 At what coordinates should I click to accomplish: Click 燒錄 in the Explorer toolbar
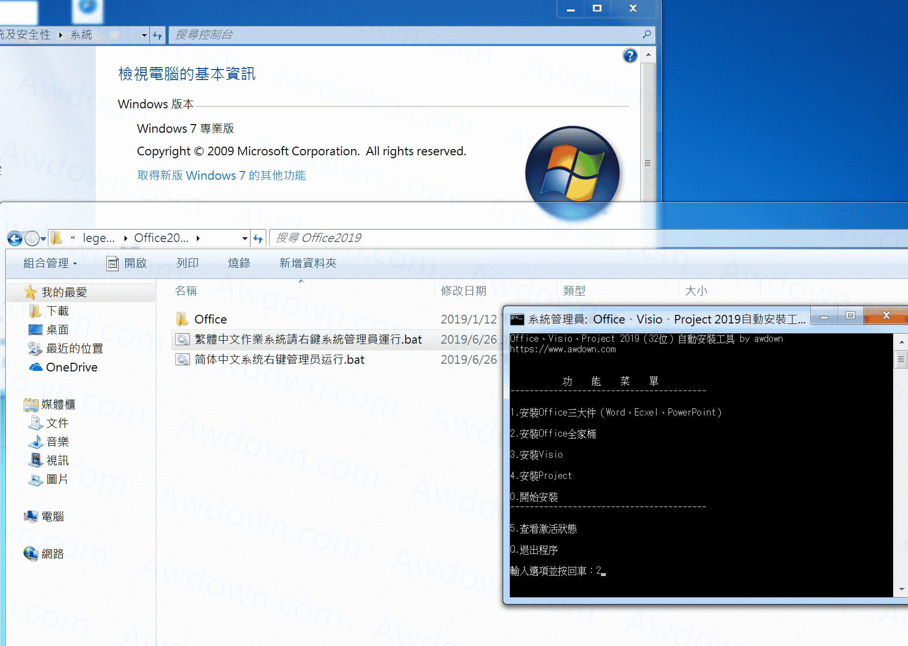[239, 263]
